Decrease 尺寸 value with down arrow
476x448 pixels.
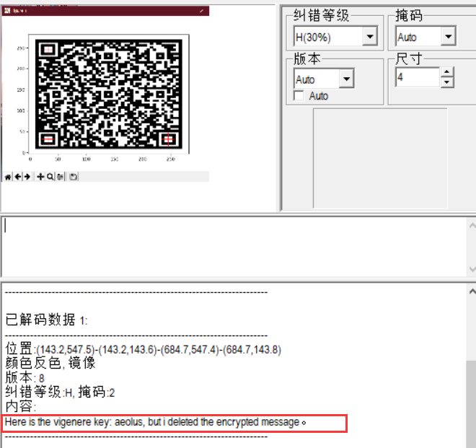click(x=446, y=82)
